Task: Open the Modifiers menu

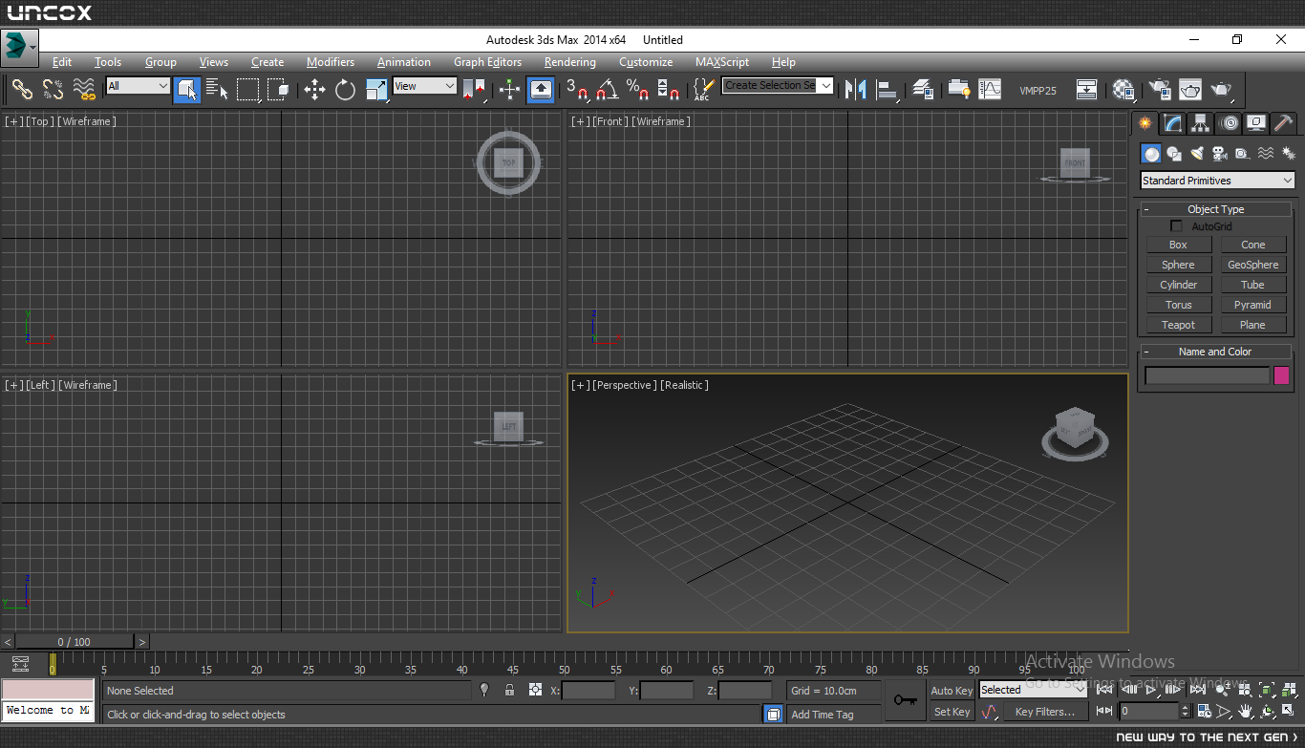Action: (x=331, y=62)
